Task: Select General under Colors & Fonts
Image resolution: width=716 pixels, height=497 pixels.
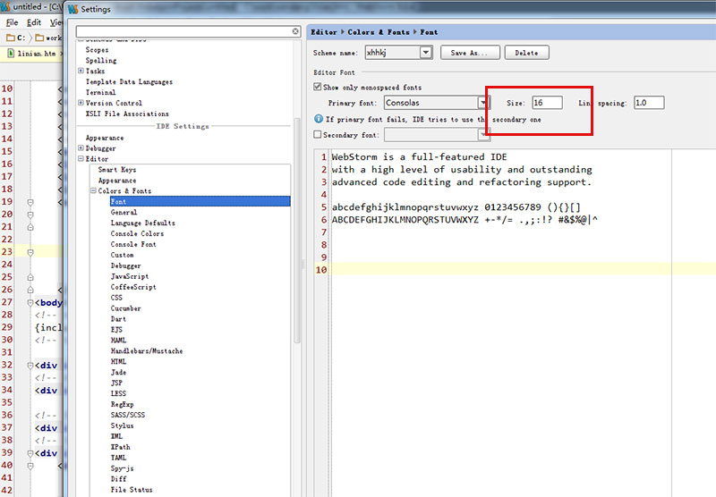Action: point(124,212)
